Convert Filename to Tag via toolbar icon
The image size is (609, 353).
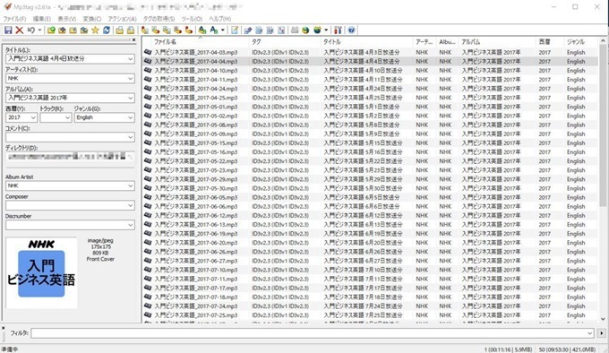(156, 30)
